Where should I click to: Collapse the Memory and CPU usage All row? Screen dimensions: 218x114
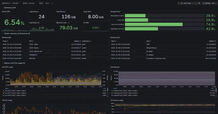pyautogui.click(x=3, y=63)
